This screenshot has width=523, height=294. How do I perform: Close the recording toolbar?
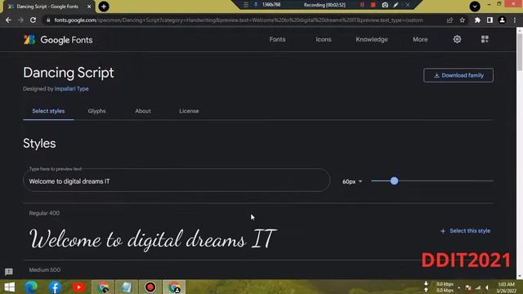coord(408,5)
